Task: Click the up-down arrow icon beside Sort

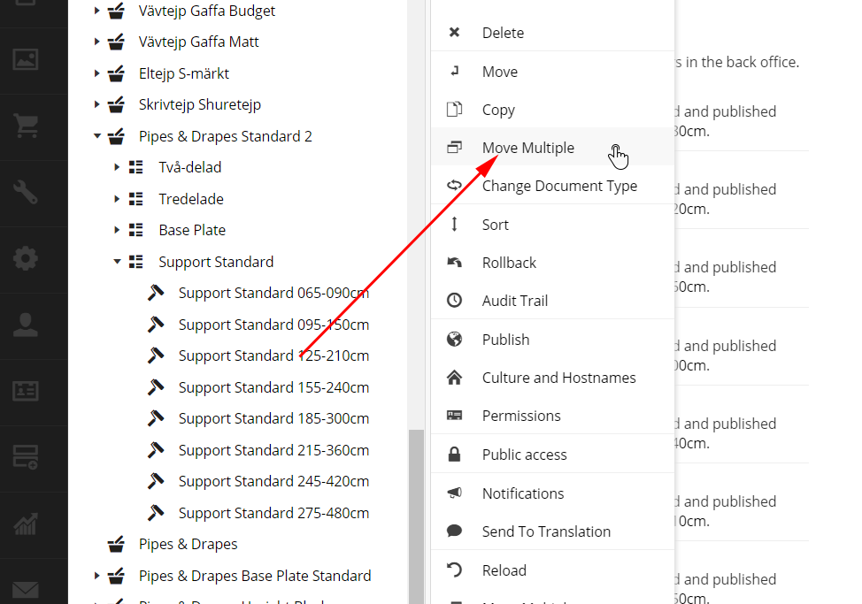Action: (x=454, y=224)
